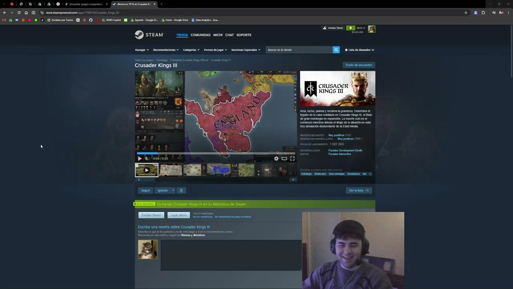Screen dimensions: 513x289
Task: Click Ver tus estadísticas link
Action: tap(202, 217)
